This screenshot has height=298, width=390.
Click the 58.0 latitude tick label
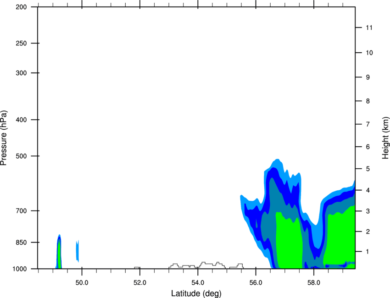point(314,283)
